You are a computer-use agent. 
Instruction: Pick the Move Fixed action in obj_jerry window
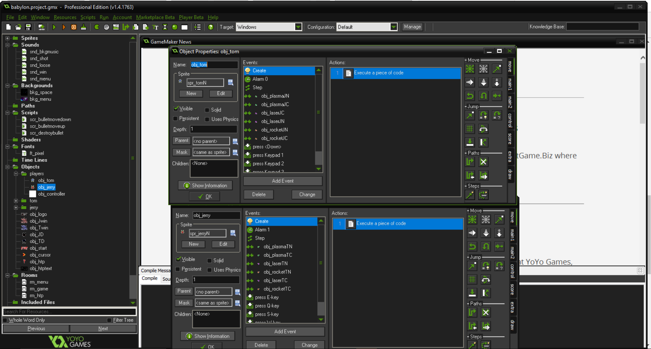(472, 220)
